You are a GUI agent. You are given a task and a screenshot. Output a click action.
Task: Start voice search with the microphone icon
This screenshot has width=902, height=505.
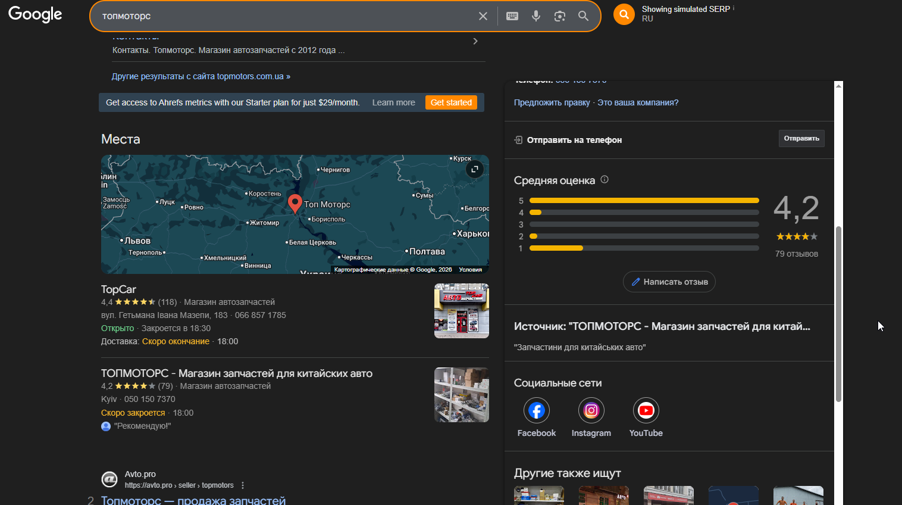tap(536, 16)
